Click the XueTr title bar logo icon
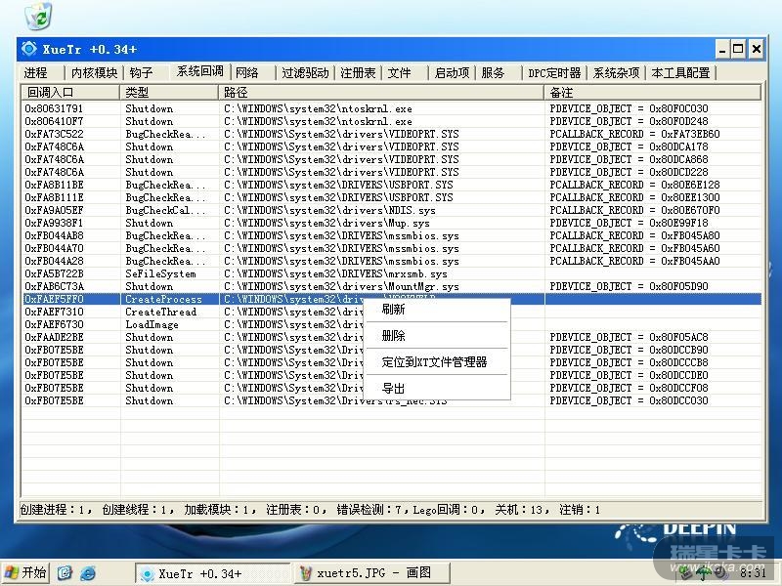This screenshot has width=782, height=586. 29,49
